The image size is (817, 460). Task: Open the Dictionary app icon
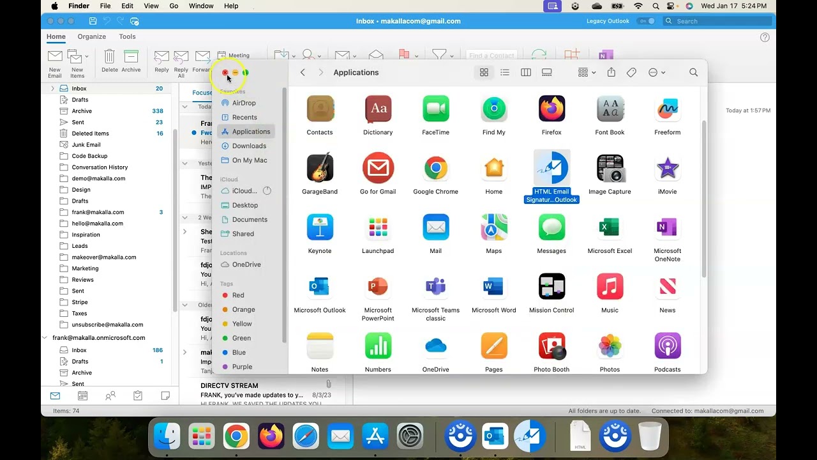point(378,109)
